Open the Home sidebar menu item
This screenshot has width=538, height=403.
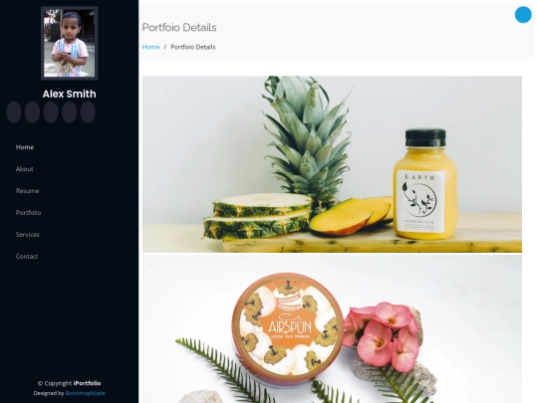click(x=25, y=147)
